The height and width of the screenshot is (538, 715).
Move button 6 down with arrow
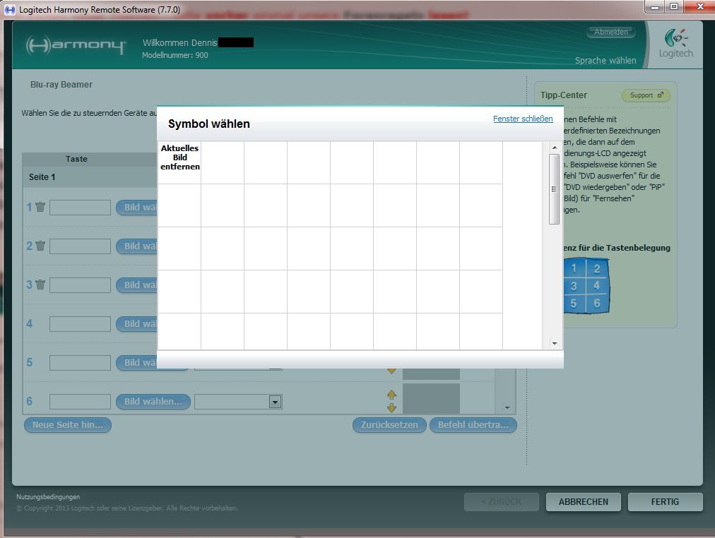click(x=391, y=407)
